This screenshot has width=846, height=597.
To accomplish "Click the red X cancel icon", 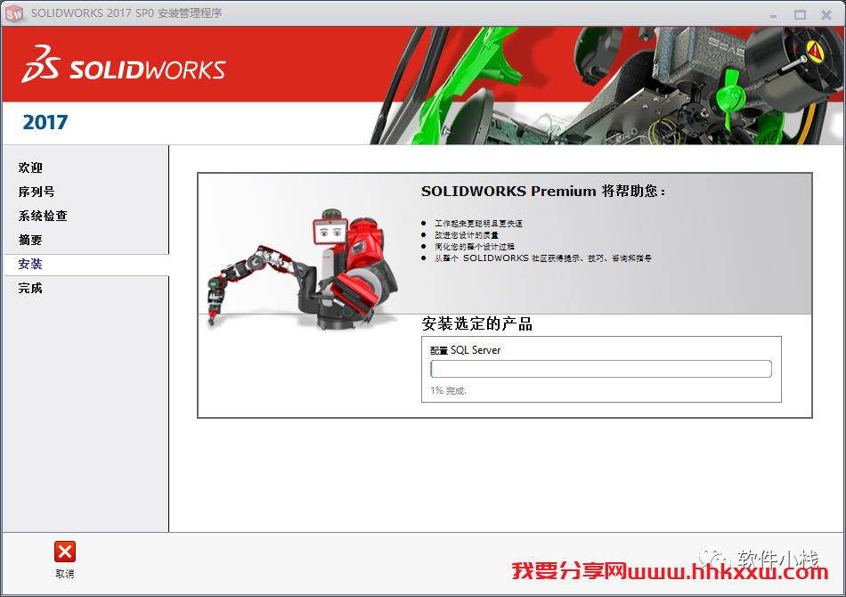I will coord(65,552).
